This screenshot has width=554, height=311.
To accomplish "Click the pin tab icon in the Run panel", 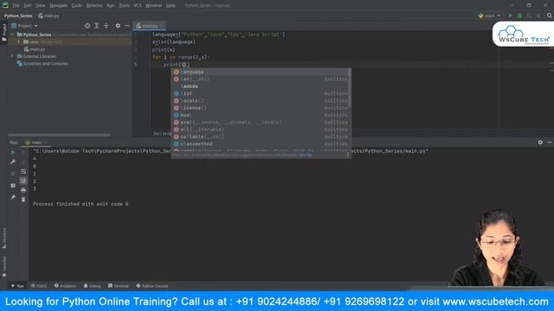I will (x=13, y=198).
